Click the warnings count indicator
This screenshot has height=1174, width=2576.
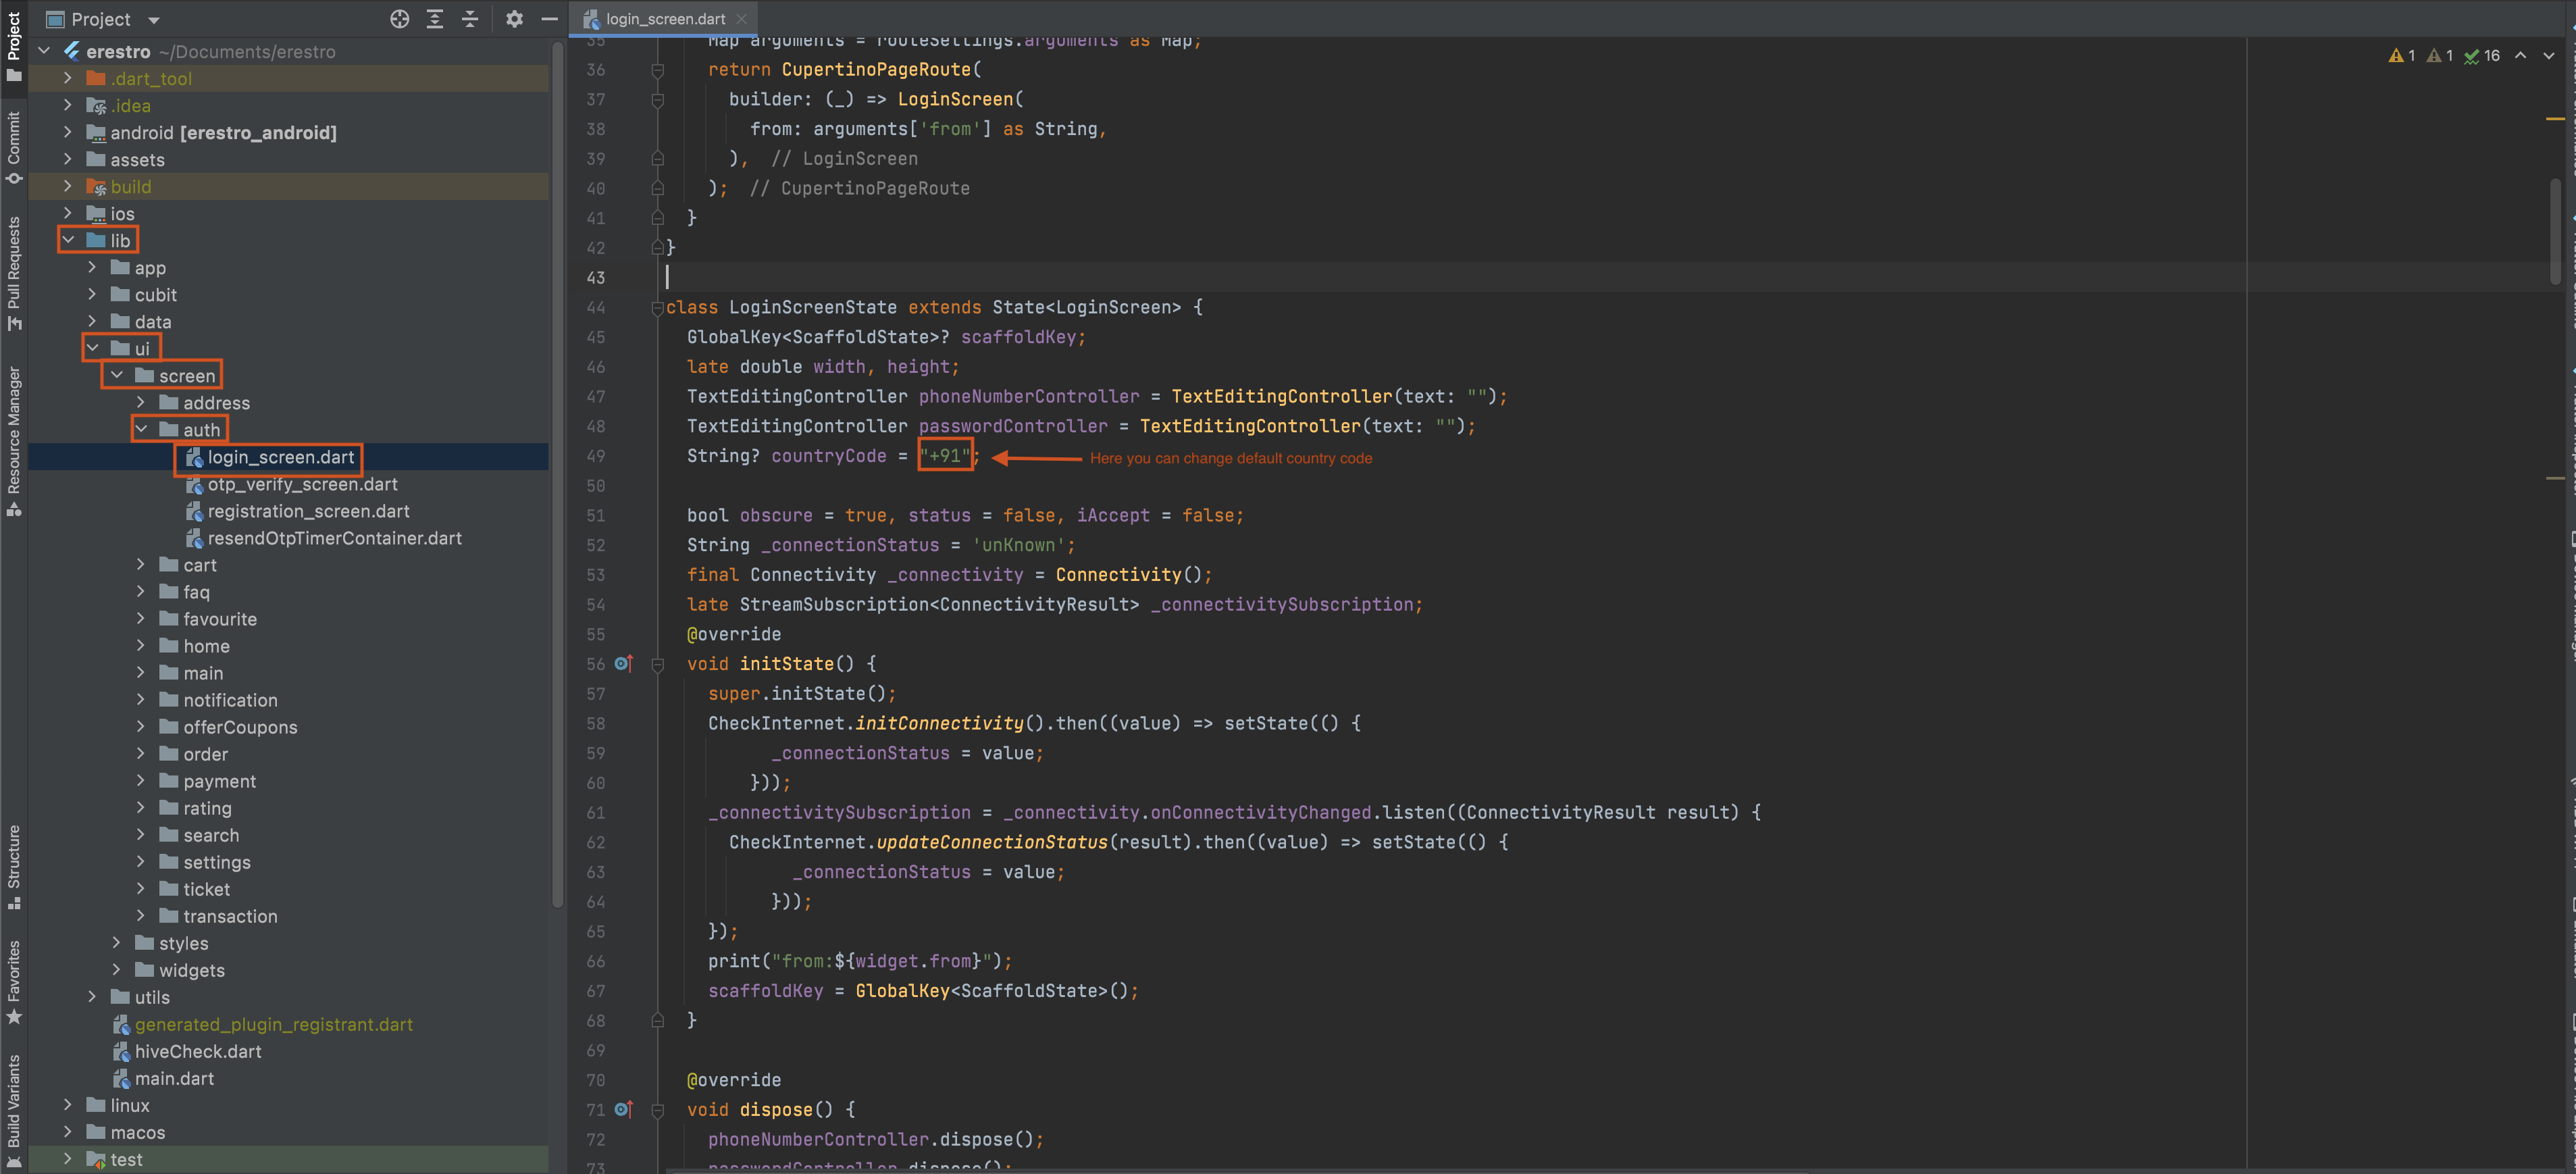tap(2402, 56)
